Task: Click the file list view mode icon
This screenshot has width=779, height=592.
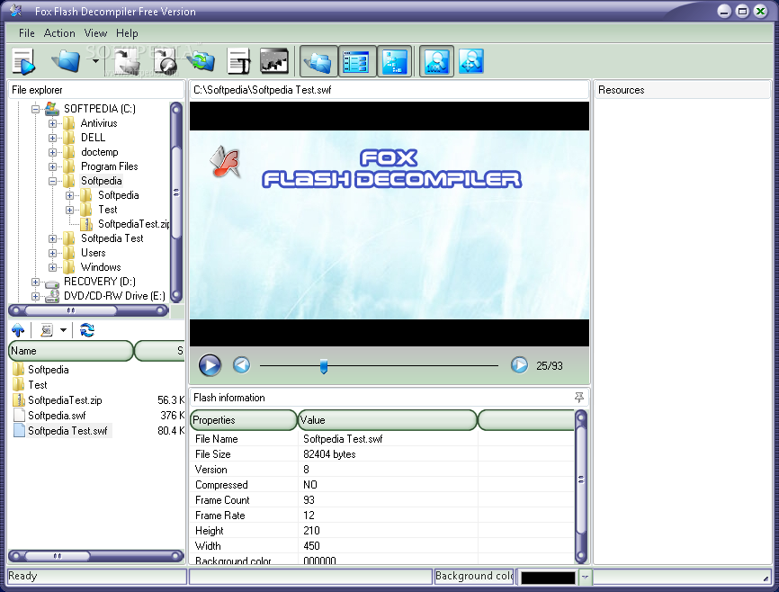Action: 47,329
